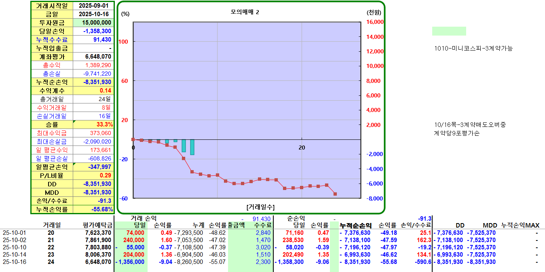
Task: Click the P/L비율 value 0.29
Action: click(93, 175)
